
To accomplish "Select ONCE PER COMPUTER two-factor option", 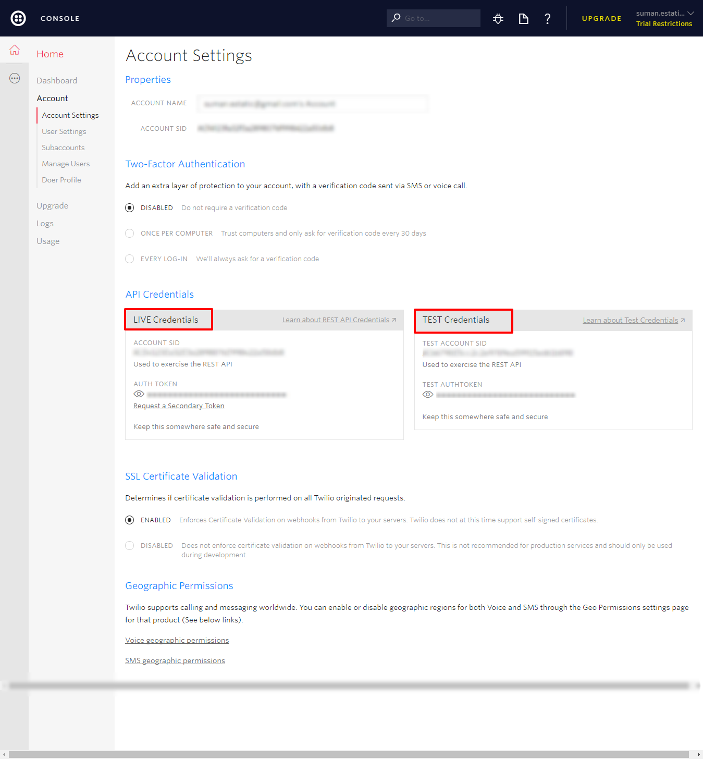I will click(x=130, y=233).
